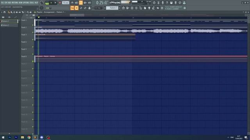Open the HELP menu

(x=36, y=3)
